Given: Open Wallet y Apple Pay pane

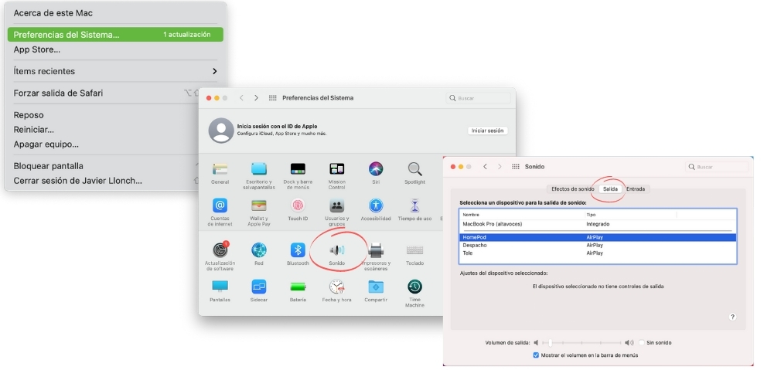Looking at the screenshot, I should (x=259, y=206).
